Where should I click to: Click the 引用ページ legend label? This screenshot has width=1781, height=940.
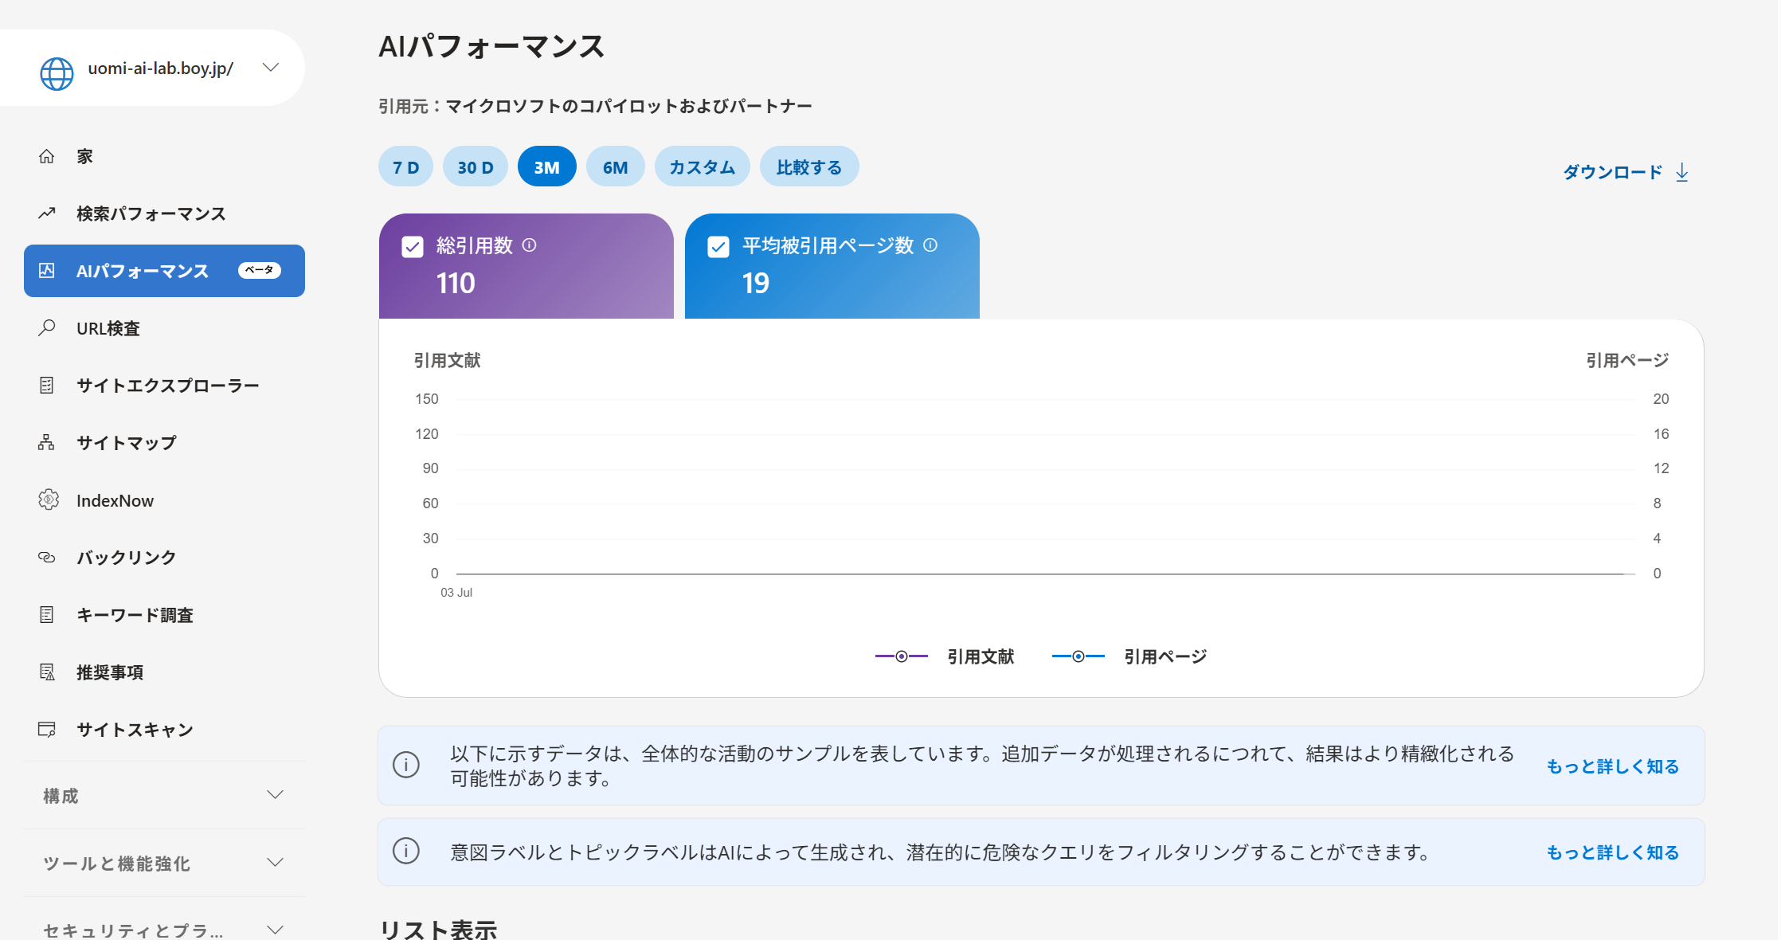[x=1165, y=657]
